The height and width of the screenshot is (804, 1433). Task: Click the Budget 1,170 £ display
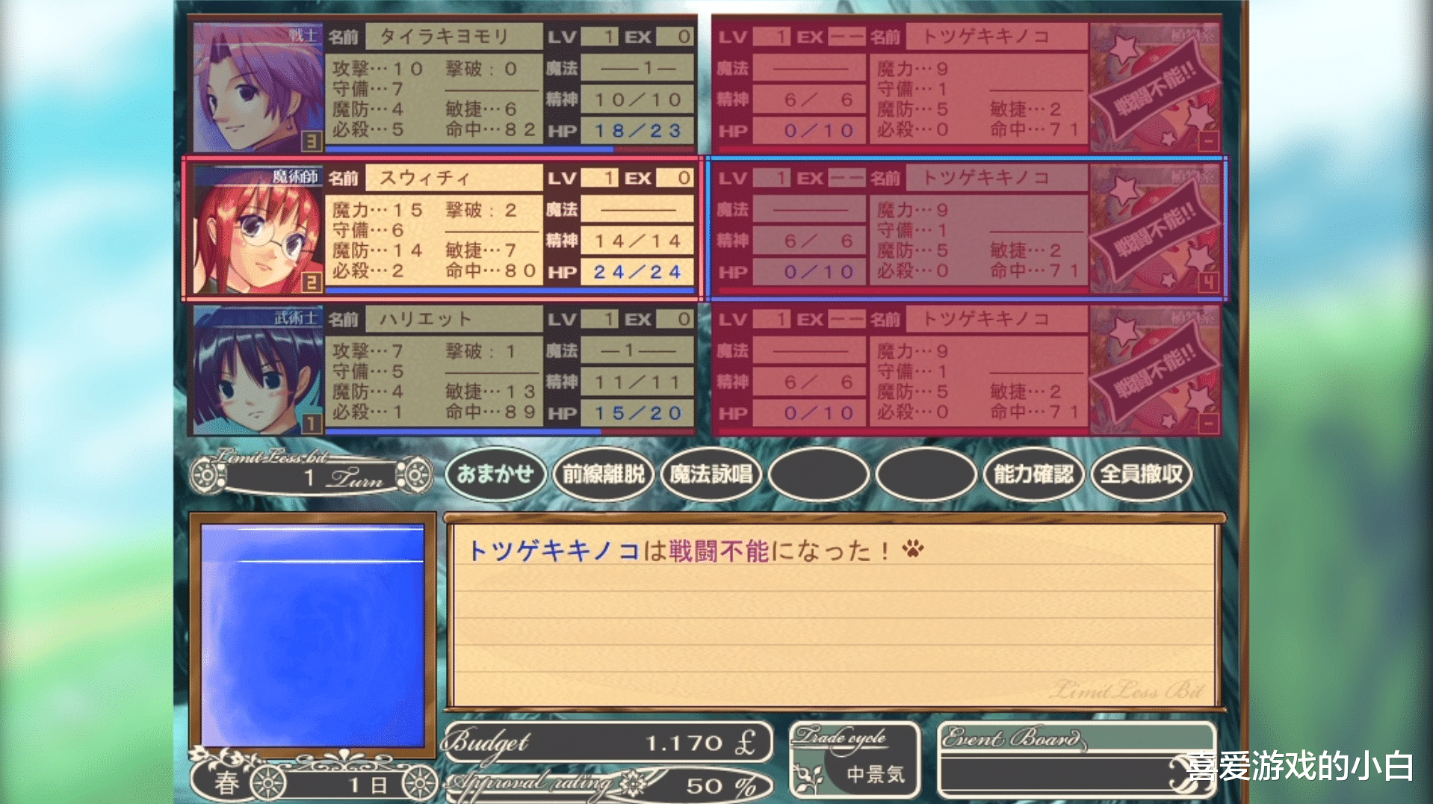coord(608,742)
